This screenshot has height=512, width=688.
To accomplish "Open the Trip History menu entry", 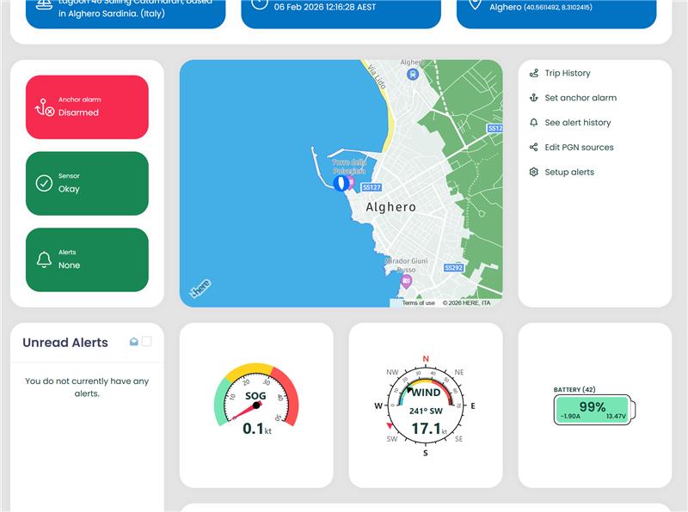I will coord(569,73).
